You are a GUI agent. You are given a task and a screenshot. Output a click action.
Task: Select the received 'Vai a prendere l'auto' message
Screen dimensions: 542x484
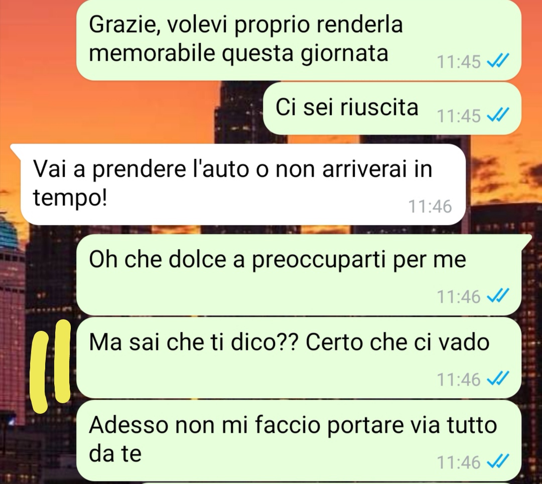point(238,184)
